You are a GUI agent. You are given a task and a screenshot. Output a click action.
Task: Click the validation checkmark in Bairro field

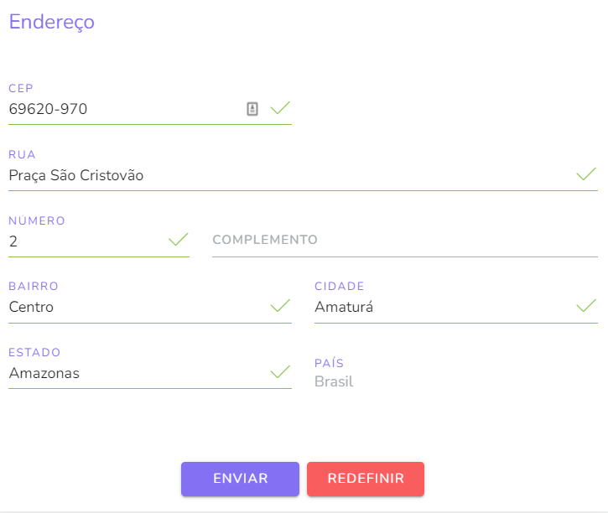coord(280,306)
